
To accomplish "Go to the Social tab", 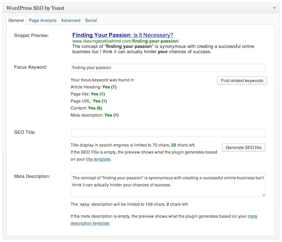I will point(91,20).
